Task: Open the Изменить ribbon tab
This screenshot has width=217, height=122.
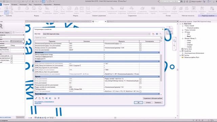Action: (57, 4)
